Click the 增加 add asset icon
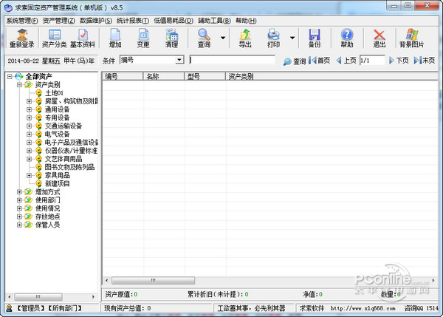443x317 pixels. pyautogui.click(x=115, y=38)
